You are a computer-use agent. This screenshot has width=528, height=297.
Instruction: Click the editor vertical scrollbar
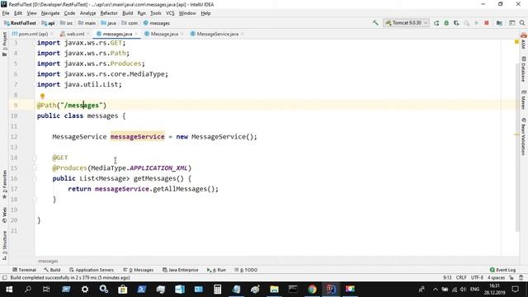tap(517, 148)
